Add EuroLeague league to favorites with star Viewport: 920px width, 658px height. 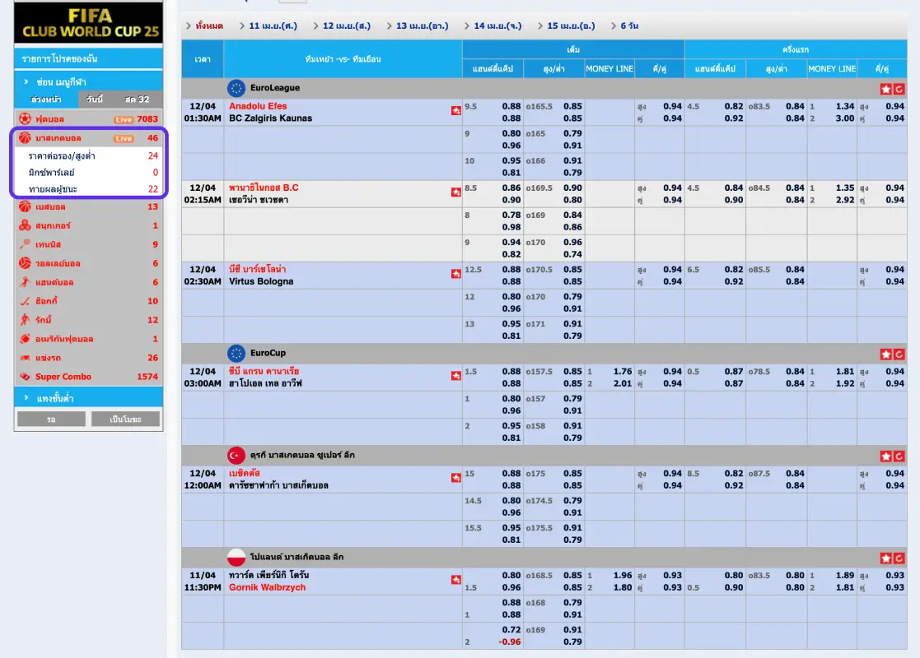[886, 88]
